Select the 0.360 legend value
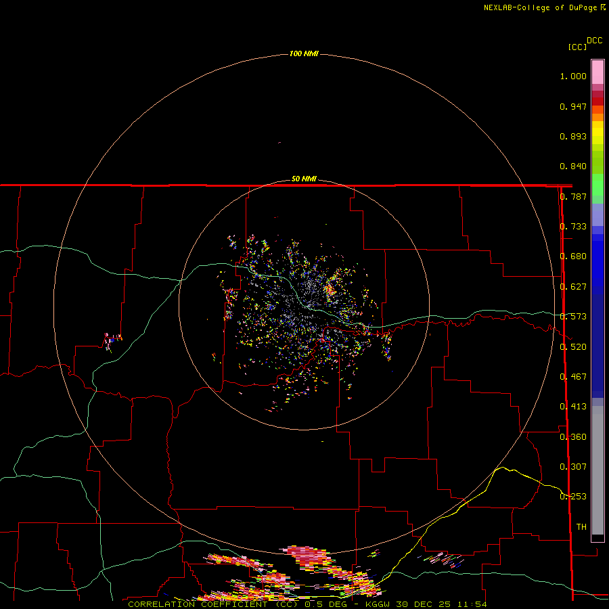The width and height of the screenshot is (609, 609). pyautogui.click(x=573, y=437)
